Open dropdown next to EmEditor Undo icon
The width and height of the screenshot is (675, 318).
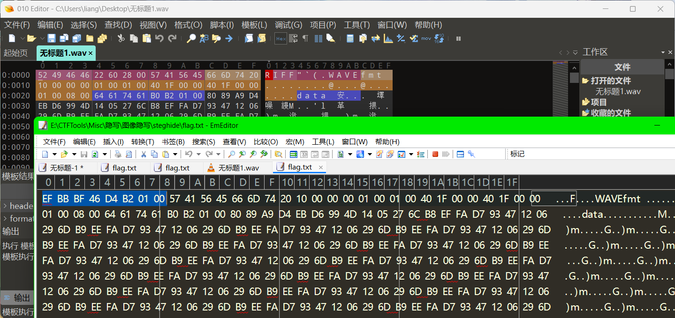point(198,154)
